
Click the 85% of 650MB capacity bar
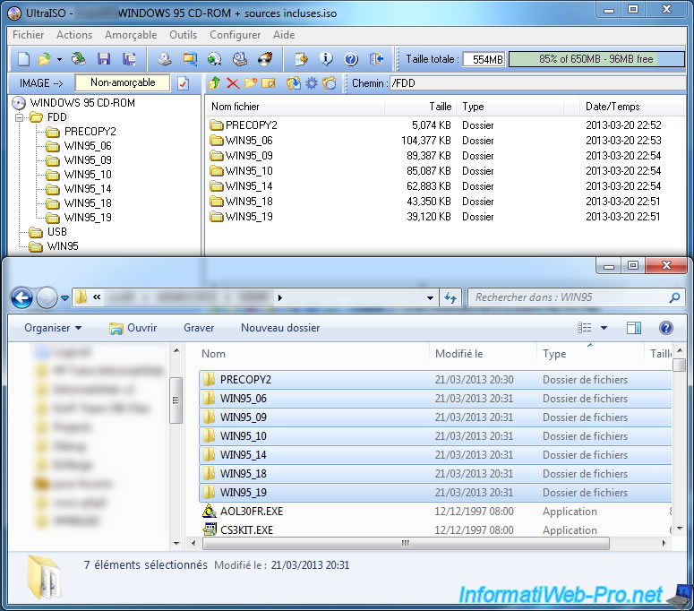(x=596, y=59)
